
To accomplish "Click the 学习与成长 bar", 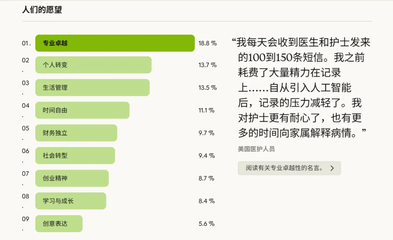I will point(70,201).
